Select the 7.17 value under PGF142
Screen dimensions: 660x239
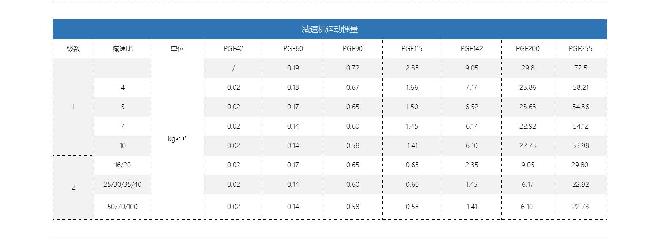472,87
